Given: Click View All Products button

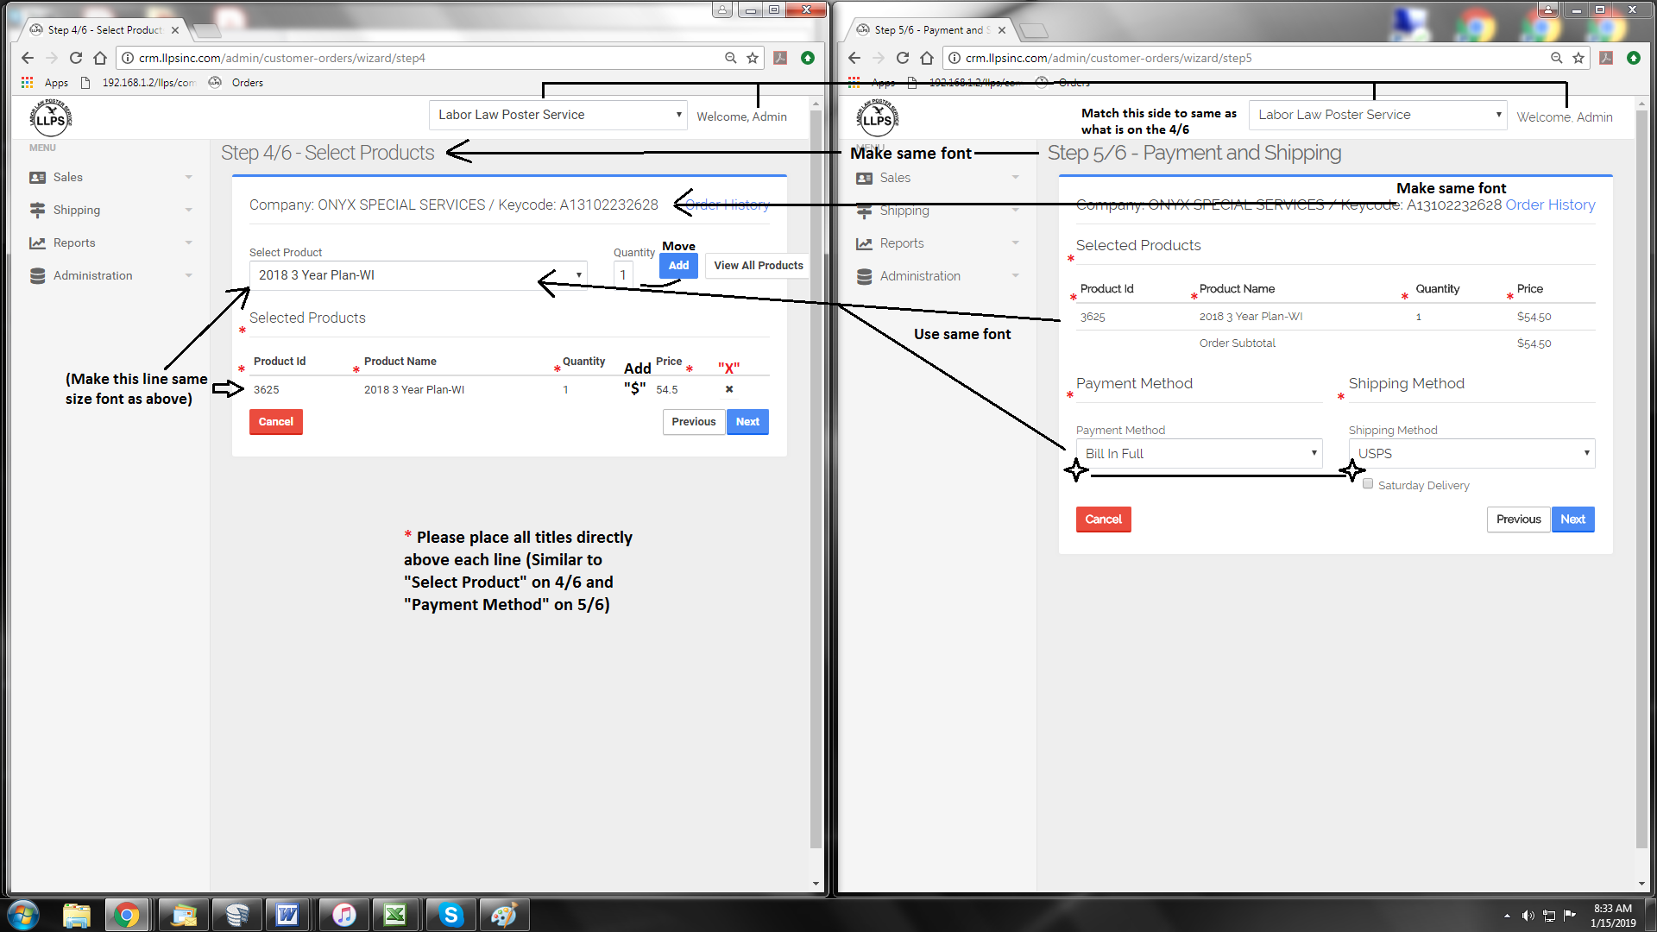Looking at the screenshot, I should coord(758,265).
